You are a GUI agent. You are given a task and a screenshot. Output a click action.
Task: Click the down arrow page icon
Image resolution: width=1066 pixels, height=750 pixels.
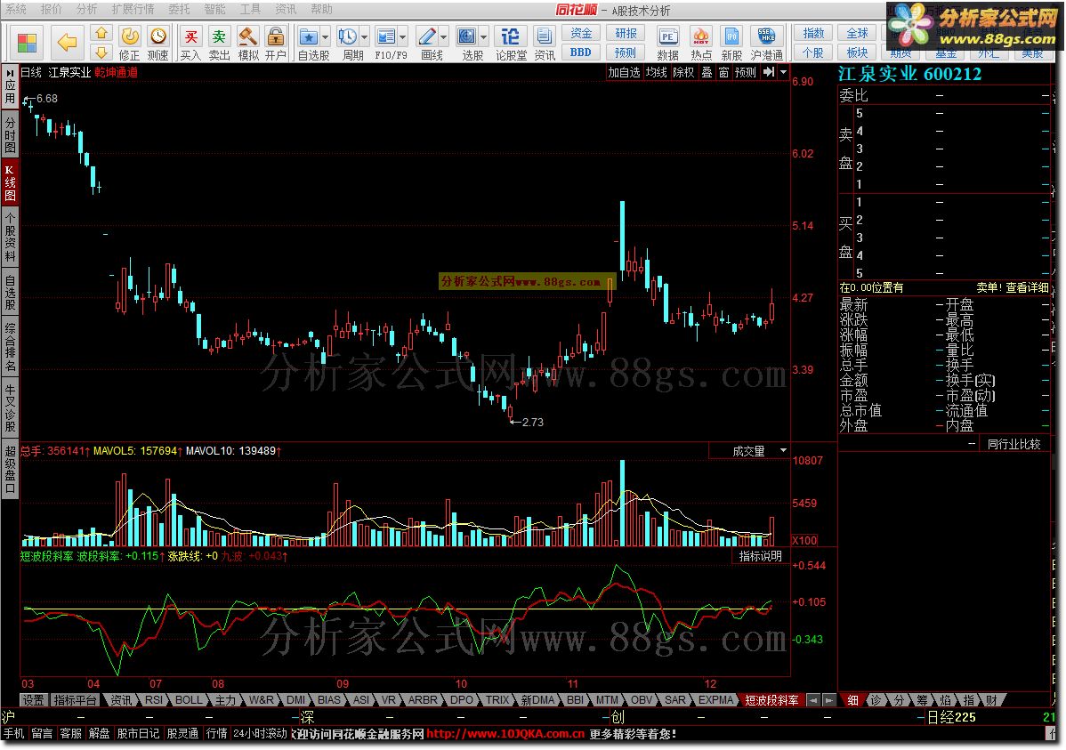101,52
